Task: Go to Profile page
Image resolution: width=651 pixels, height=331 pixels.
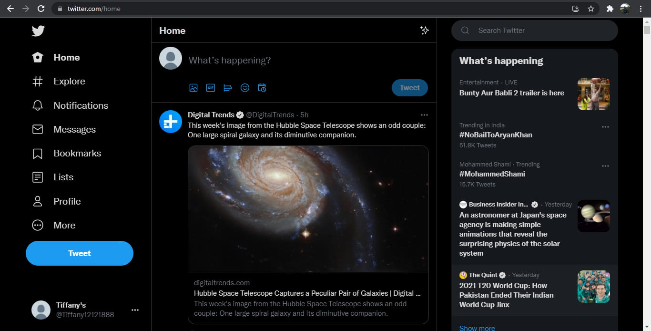Action: click(x=56, y=201)
